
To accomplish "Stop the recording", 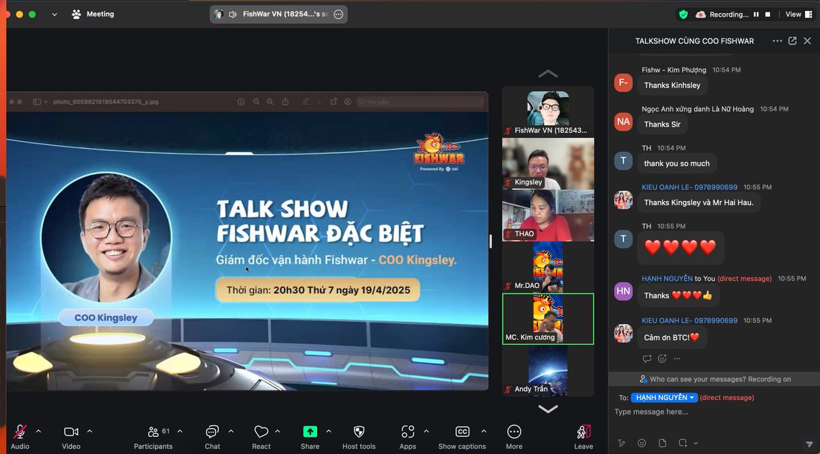I will (x=768, y=14).
